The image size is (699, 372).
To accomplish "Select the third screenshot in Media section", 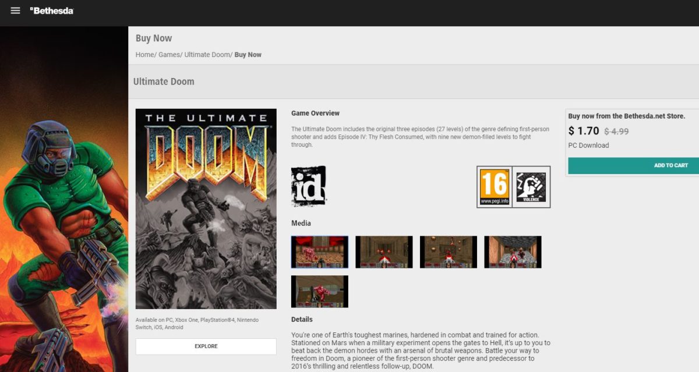I will pos(448,251).
